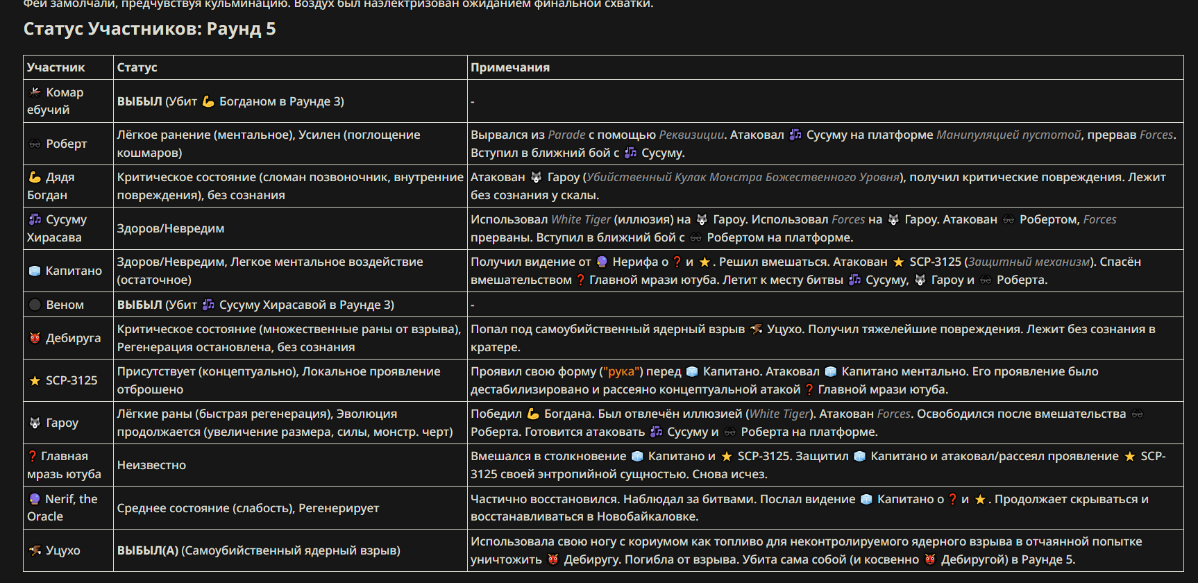1198x583 pixels.
Task: Click the star emoji beside SCP-3125 participant name
Action: click(x=35, y=380)
